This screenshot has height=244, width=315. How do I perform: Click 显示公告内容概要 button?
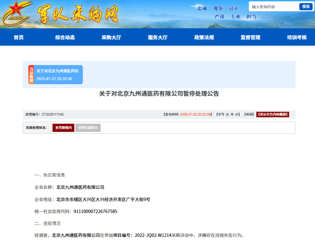point(273,114)
